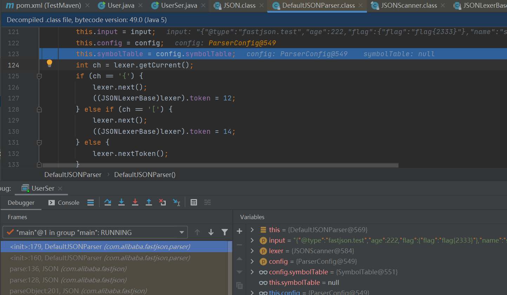
Task: Click the Run to Cursor icon
Action: (176, 202)
